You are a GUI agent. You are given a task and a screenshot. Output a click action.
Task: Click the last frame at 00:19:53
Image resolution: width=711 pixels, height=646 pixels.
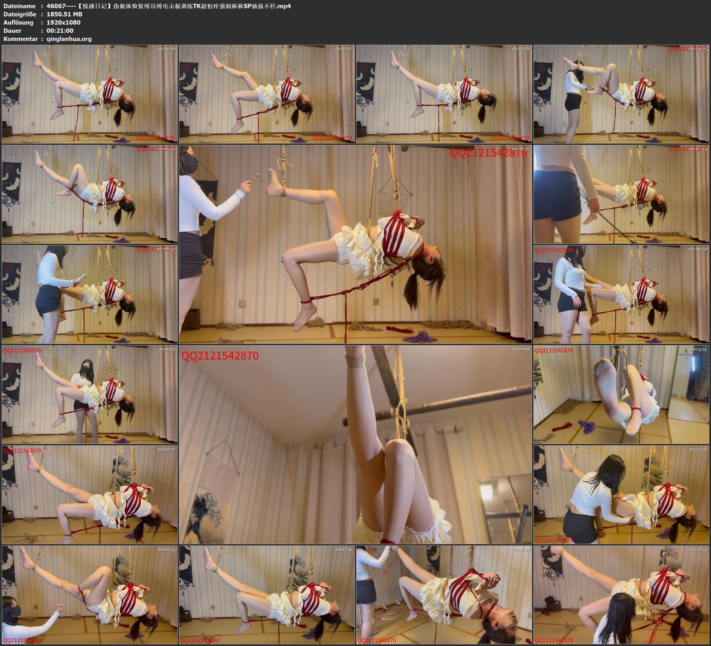pyautogui.click(x=621, y=595)
